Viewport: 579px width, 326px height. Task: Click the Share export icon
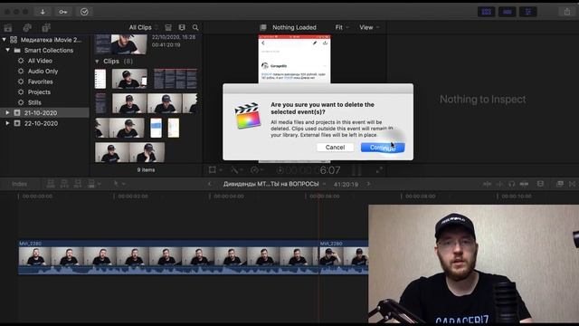[x=567, y=12]
